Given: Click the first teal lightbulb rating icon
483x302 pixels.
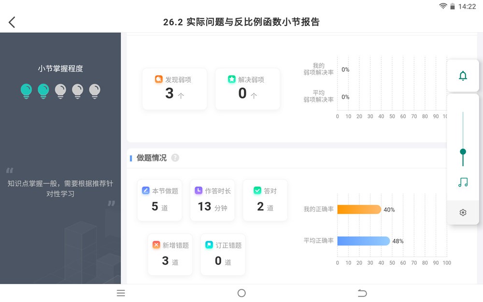Looking at the screenshot, I should (25, 91).
